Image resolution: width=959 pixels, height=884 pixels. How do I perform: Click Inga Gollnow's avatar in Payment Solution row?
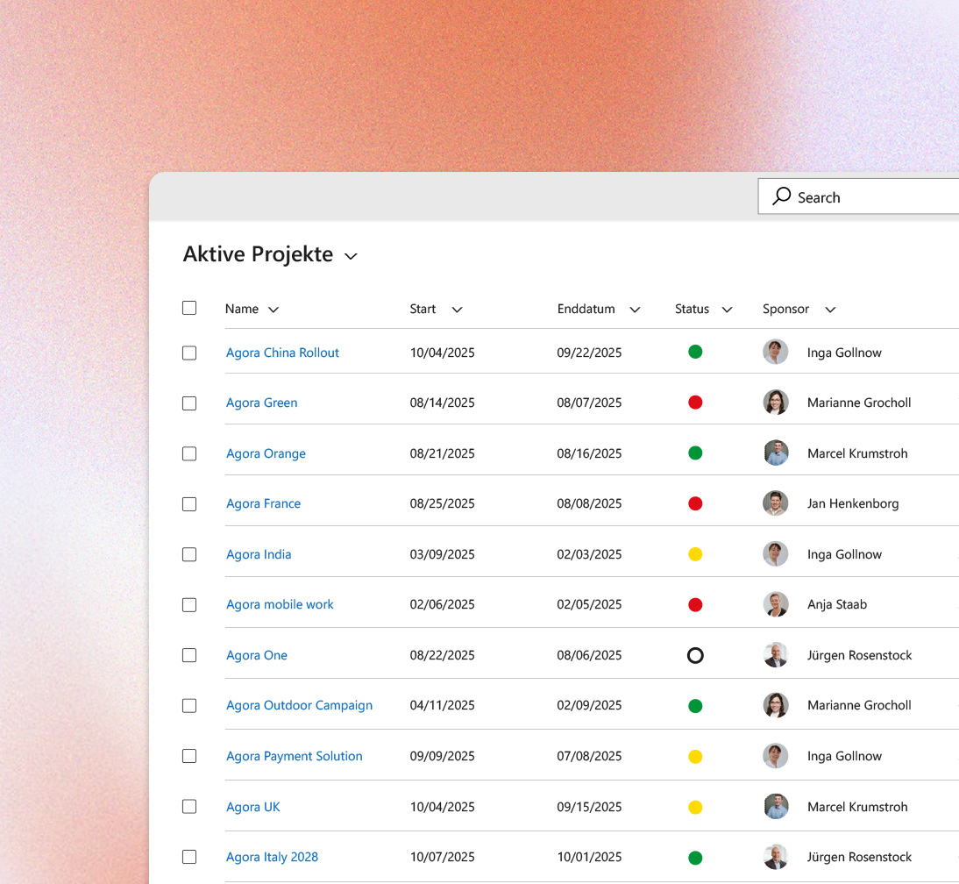coord(776,756)
